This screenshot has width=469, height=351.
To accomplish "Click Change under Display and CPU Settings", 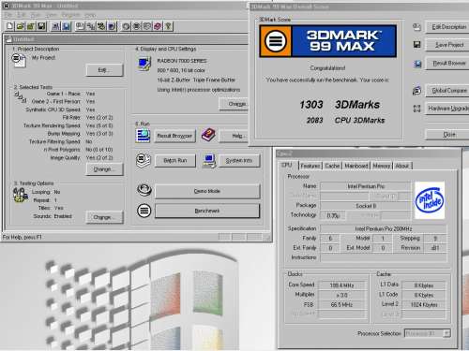I will pos(236,104).
